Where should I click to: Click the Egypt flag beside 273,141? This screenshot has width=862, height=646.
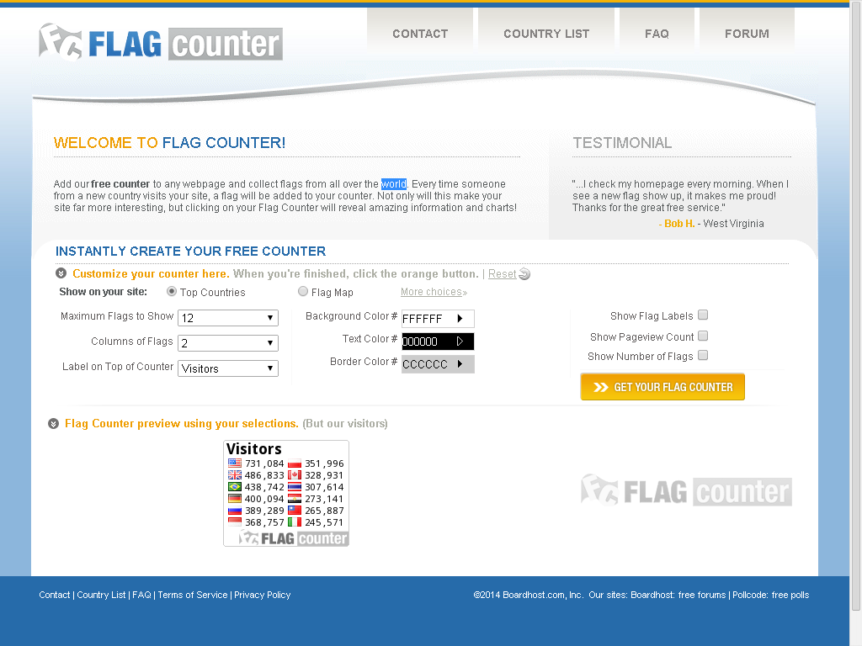[295, 499]
